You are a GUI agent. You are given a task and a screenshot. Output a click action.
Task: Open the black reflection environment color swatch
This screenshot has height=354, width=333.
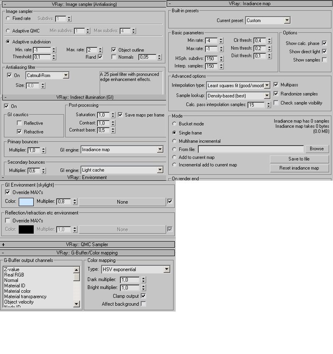point(26,229)
